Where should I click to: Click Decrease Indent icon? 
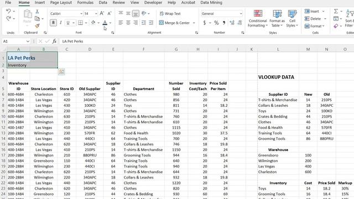(x=144, y=23)
